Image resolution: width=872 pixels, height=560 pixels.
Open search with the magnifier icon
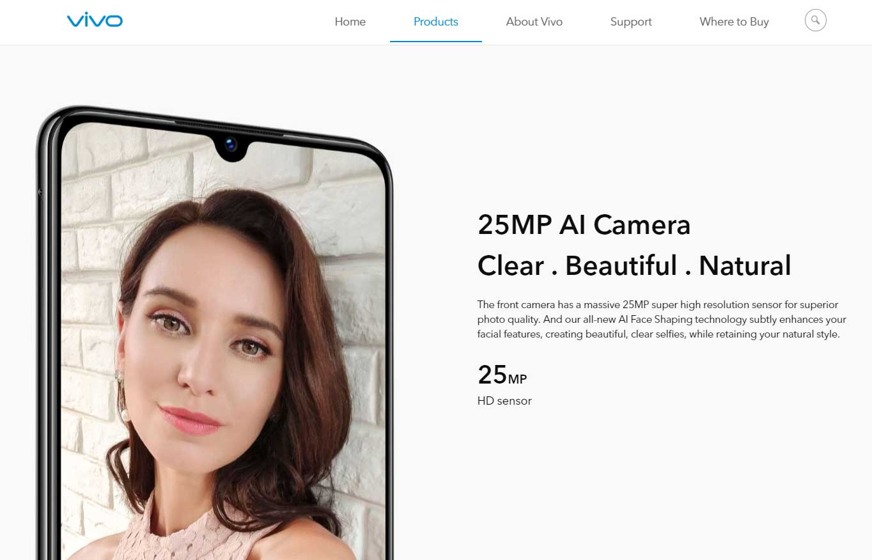click(x=815, y=20)
